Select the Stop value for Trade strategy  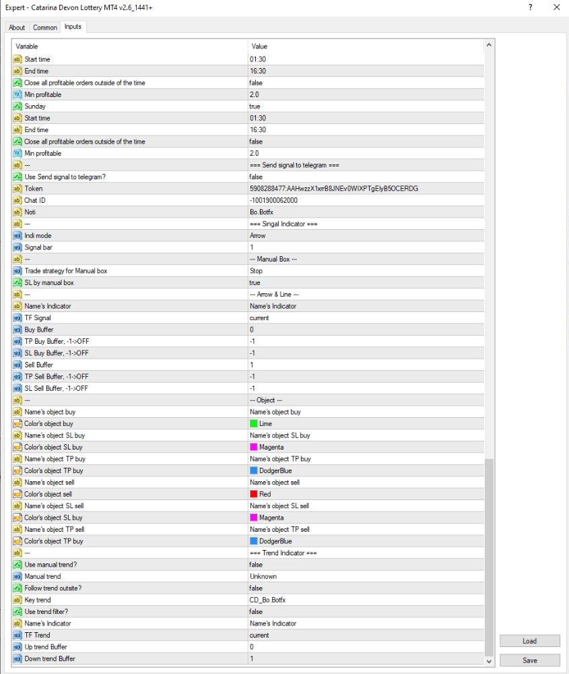(256, 271)
